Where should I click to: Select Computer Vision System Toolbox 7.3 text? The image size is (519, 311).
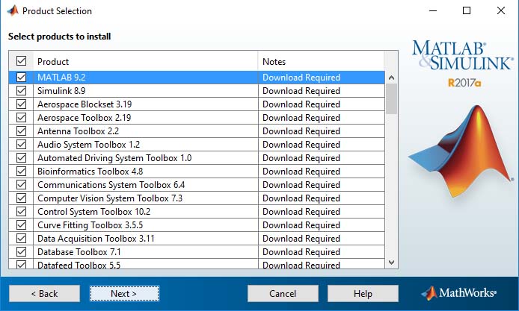[110, 198]
